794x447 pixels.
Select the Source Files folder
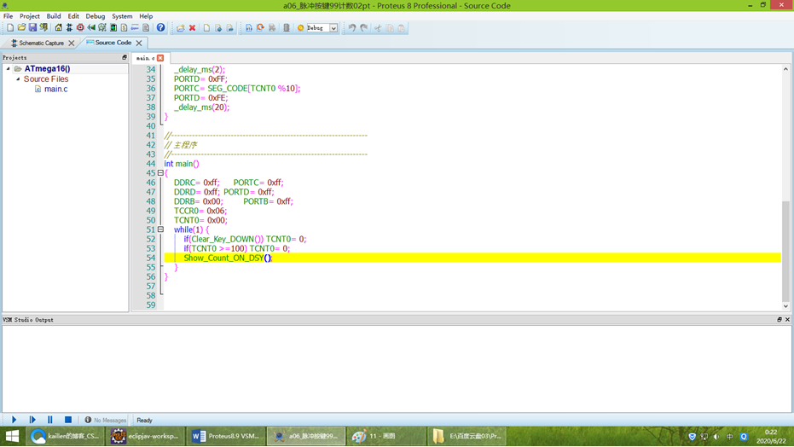click(x=46, y=79)
